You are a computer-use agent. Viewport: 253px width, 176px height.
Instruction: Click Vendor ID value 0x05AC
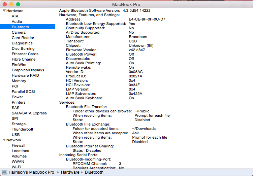click(x=136, y=72)
